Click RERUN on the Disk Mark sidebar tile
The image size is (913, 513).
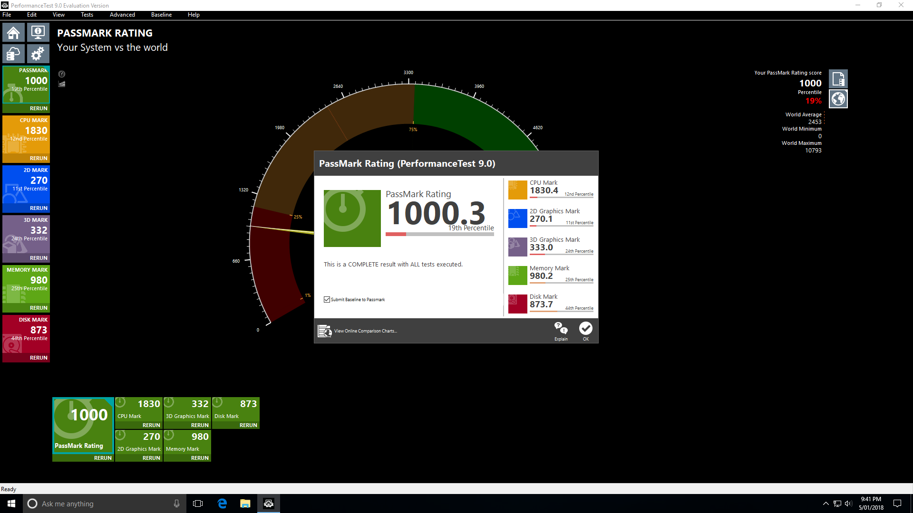(39, 358)
